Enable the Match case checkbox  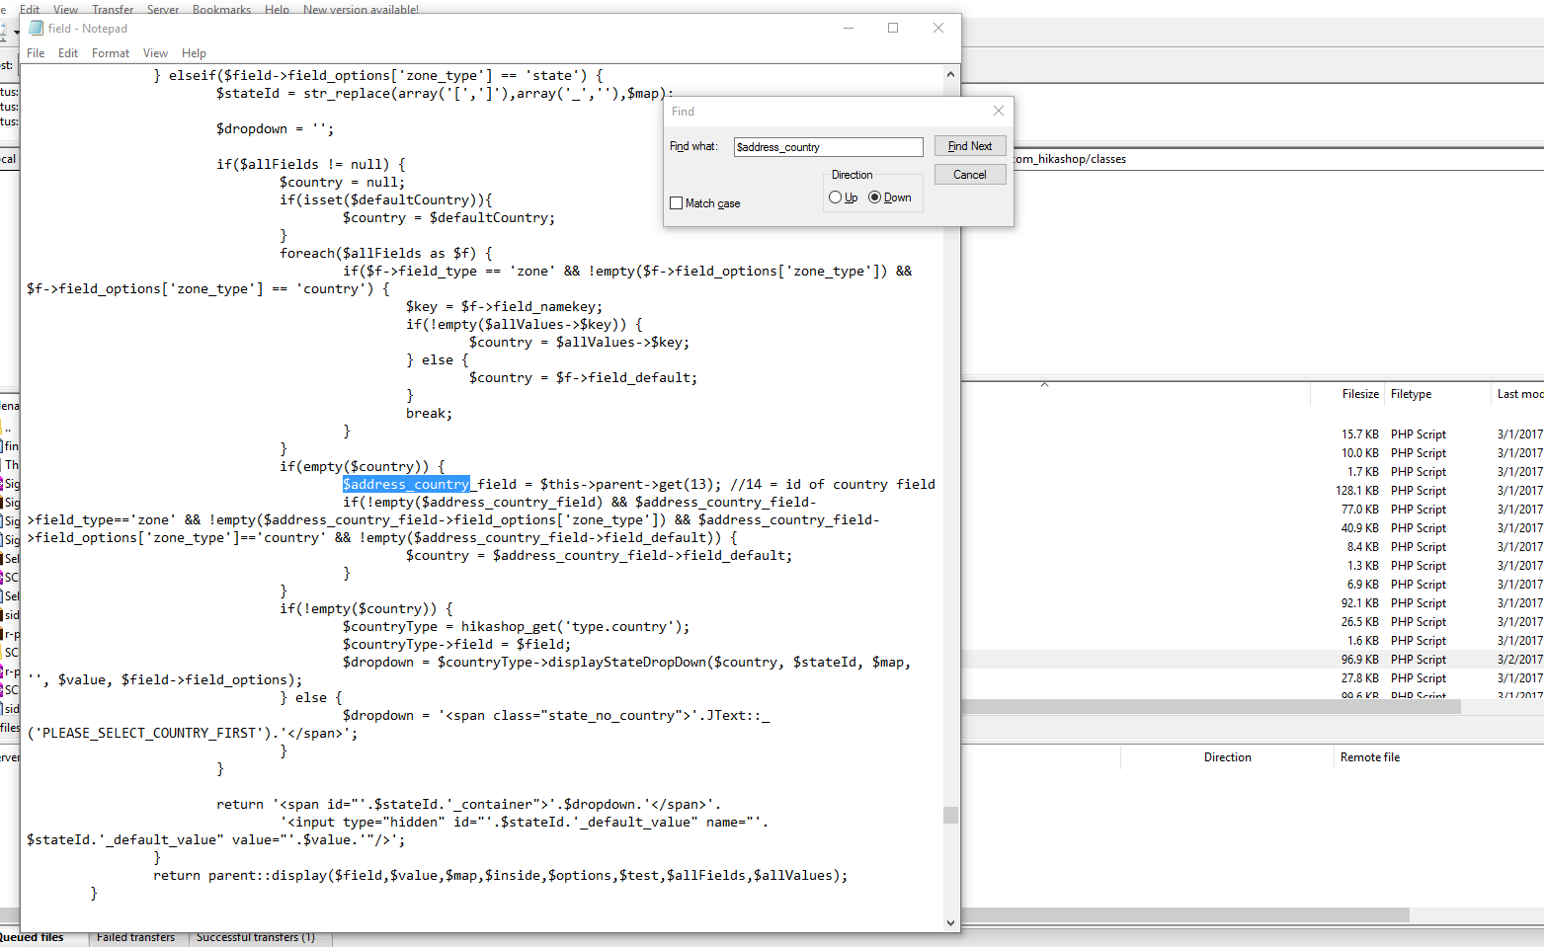677,203
